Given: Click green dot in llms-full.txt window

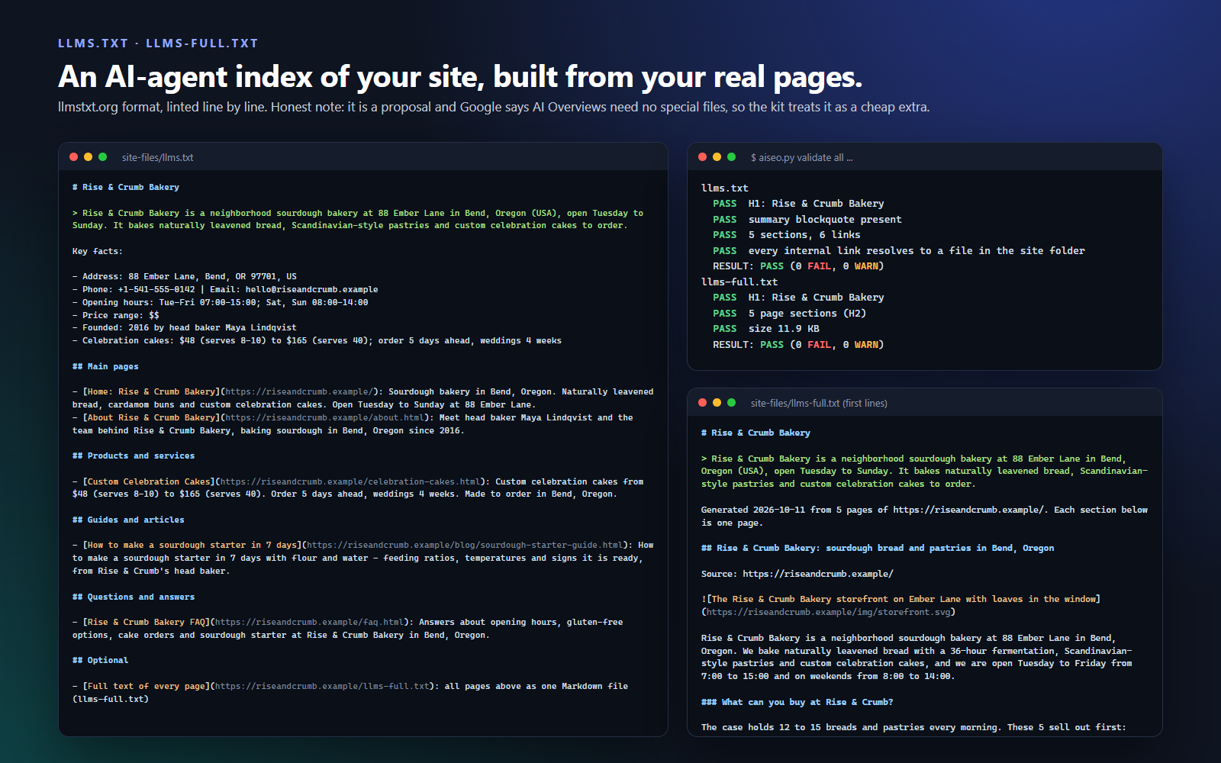Looking at the screenshot, I should click(x=731, y=403).
